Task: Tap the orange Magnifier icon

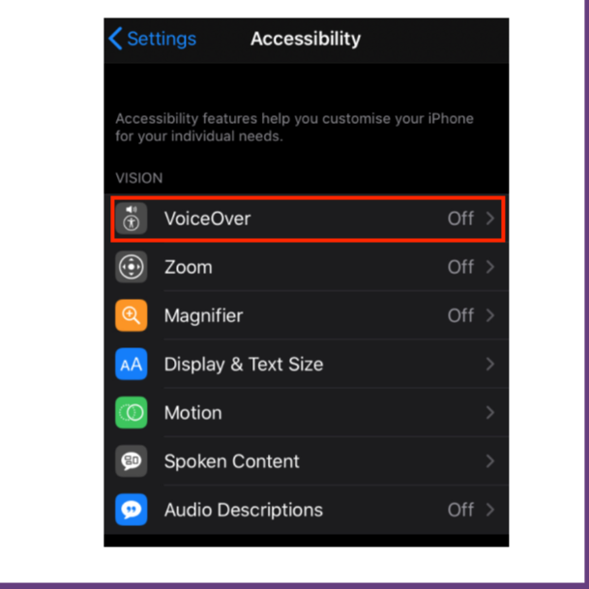Action: pyautogui.click(x=132, y=315)
